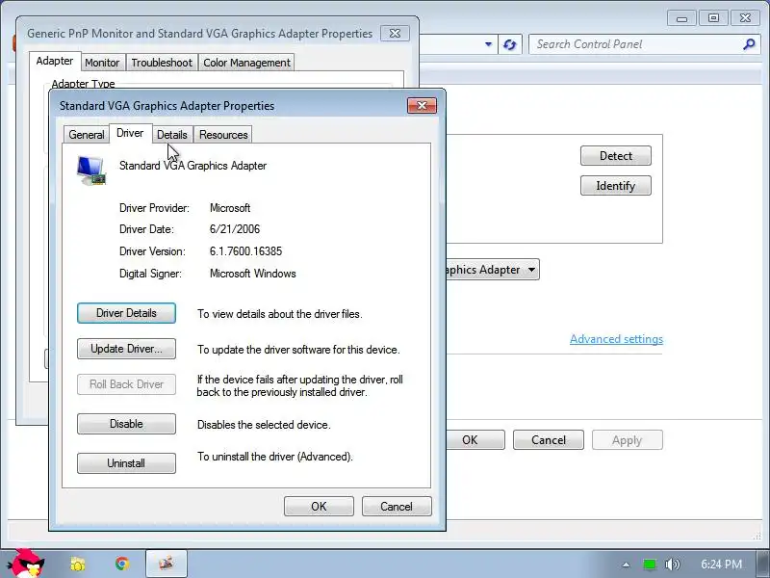Viewport: 770px width, 578px height.
Task: Select the Driver tab
Action: [x=130, y=133]
